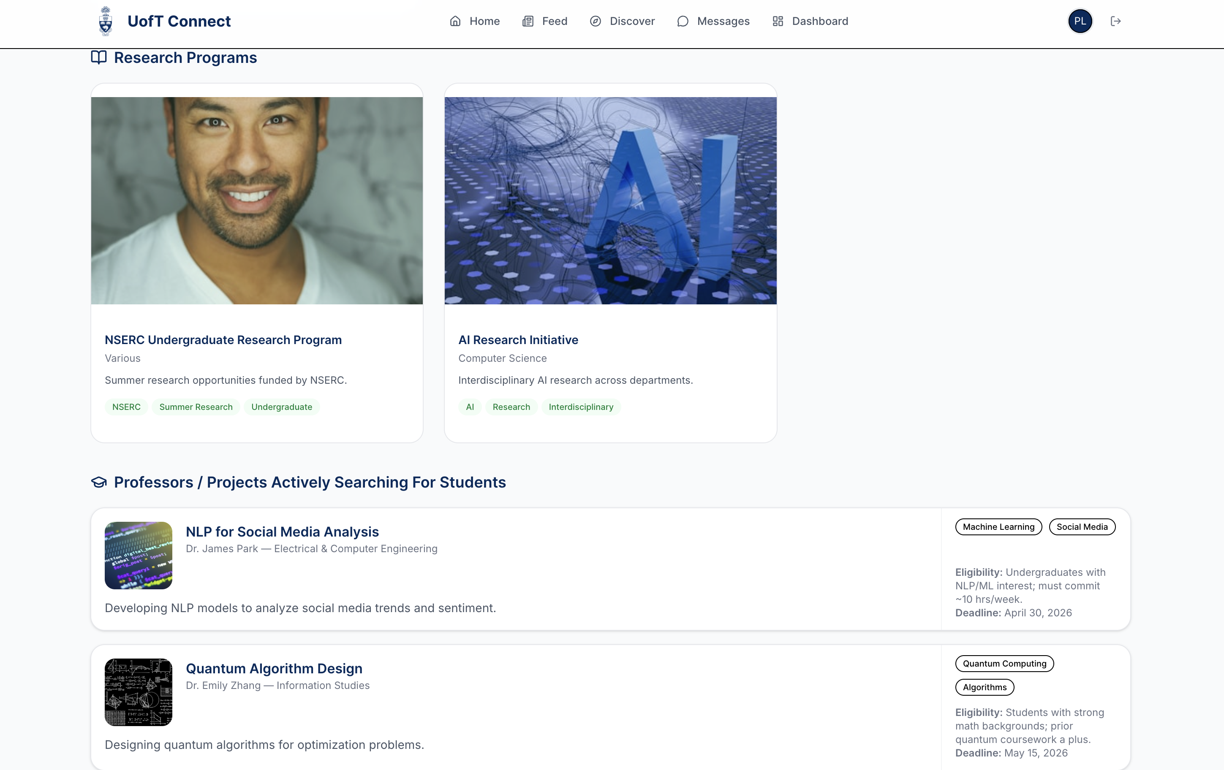Select the Machine Learning tag
The height and width of the screenshot is (770, 1224).
pyautogui.click(x=998, y=527)
